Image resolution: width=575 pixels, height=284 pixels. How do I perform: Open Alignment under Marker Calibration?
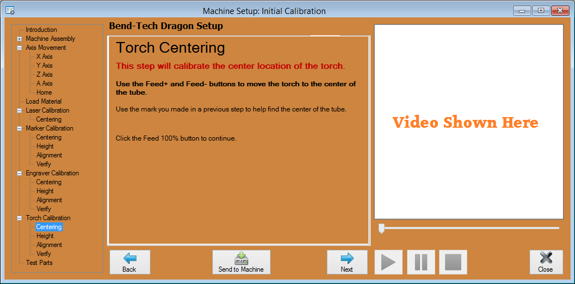click(49, 155)
